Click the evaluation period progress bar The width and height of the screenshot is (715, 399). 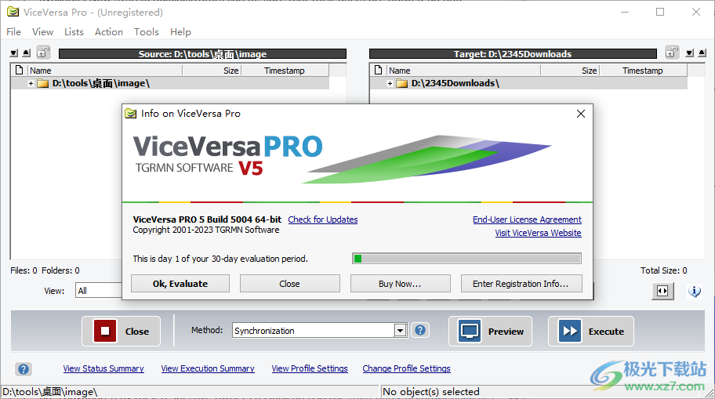467,259
